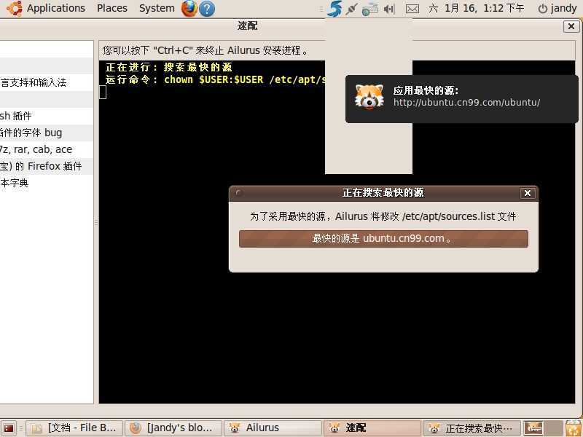Screen dimensions: 583x437
Task: Click the dialog text mentioning /etc/apt/sources.list
Action: 383,216
